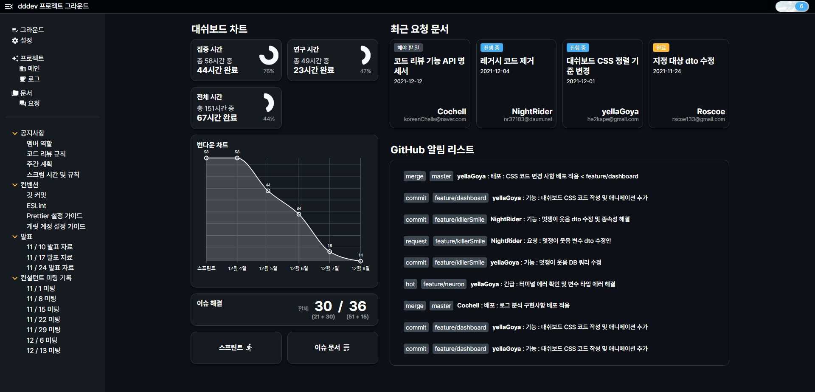Screen dimensions: 815x392
Task: Click the 로그 cup icon
Action: pyautogui.click(x=23, y=79)
